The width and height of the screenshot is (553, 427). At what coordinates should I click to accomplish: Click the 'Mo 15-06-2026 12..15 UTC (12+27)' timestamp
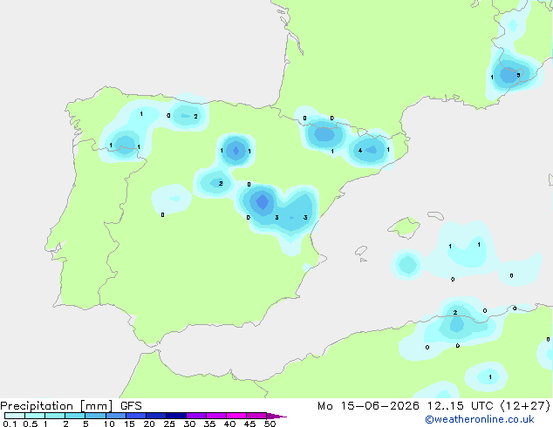(x=434, y=406)
